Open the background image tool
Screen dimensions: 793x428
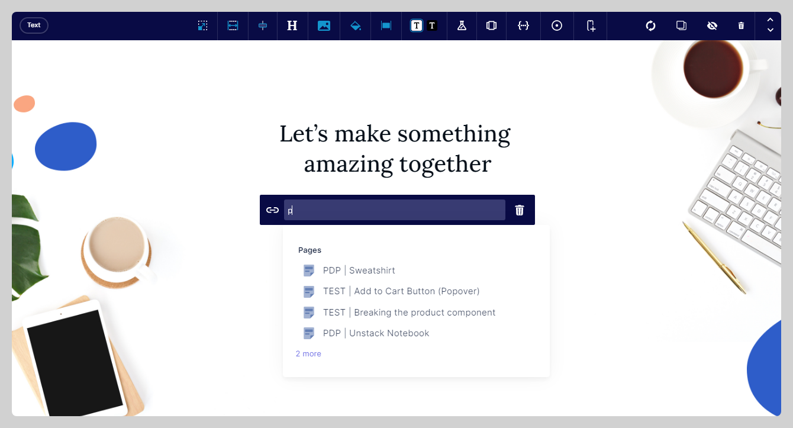point(324,25)
